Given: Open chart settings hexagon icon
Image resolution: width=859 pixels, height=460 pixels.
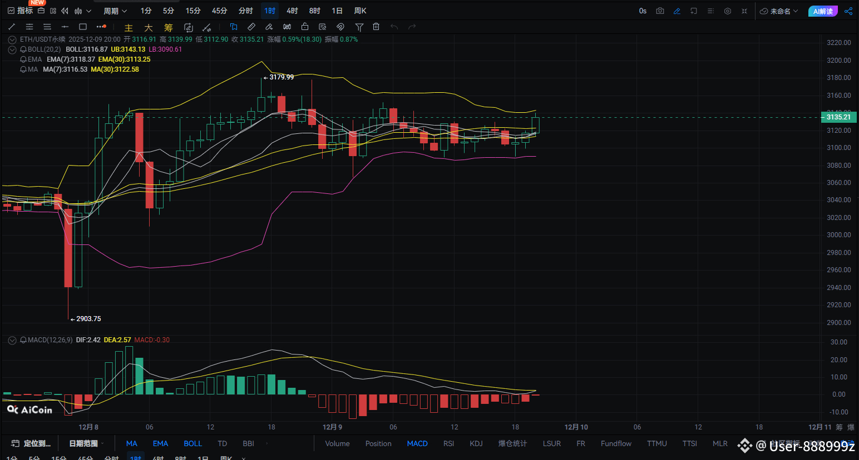Looking at the screenshot, I should pos(728,11).
